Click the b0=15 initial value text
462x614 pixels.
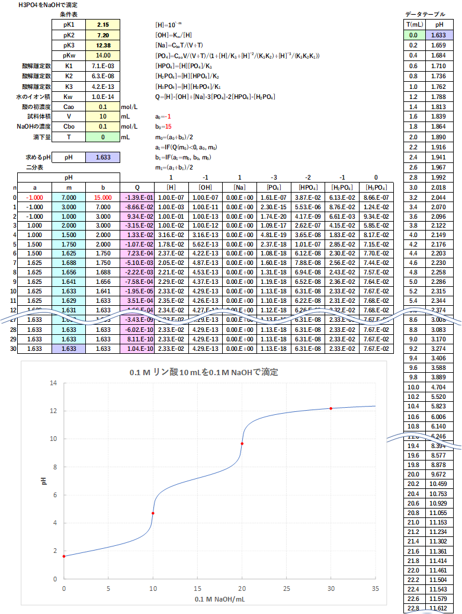[163, 126]
